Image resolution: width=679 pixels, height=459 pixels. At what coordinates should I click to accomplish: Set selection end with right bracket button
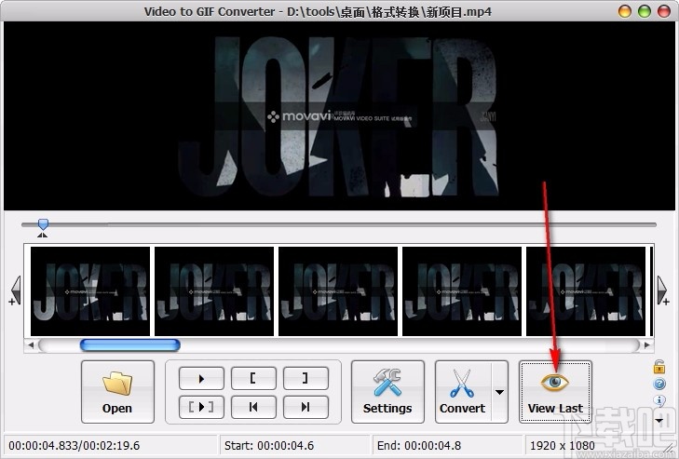[x=306, y=378]
